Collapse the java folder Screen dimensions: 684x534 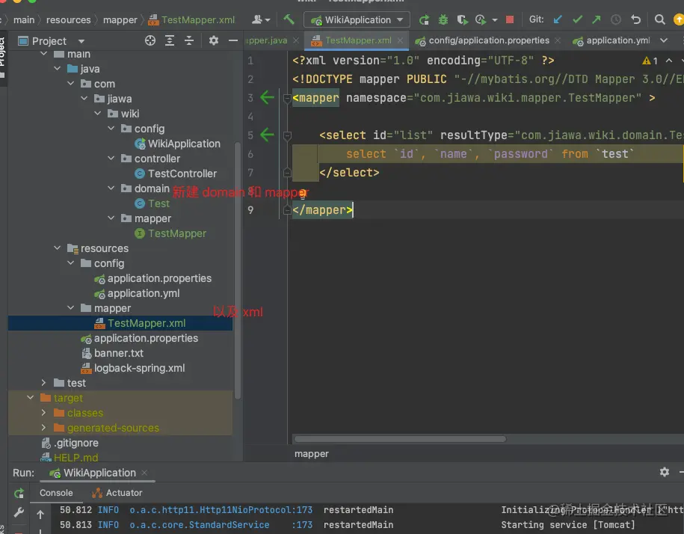[57, 69]
